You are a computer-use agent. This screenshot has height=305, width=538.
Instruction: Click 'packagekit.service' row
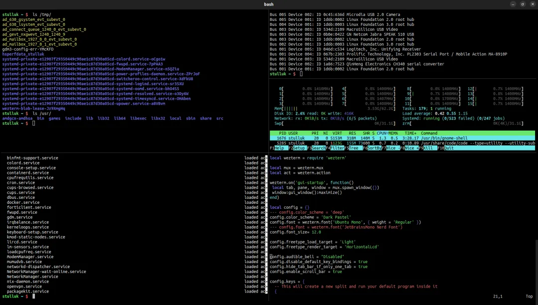28,291
